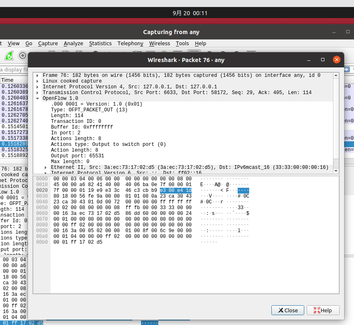
Task: Click the details pane scroll up arrow
Action: point(336,75)
